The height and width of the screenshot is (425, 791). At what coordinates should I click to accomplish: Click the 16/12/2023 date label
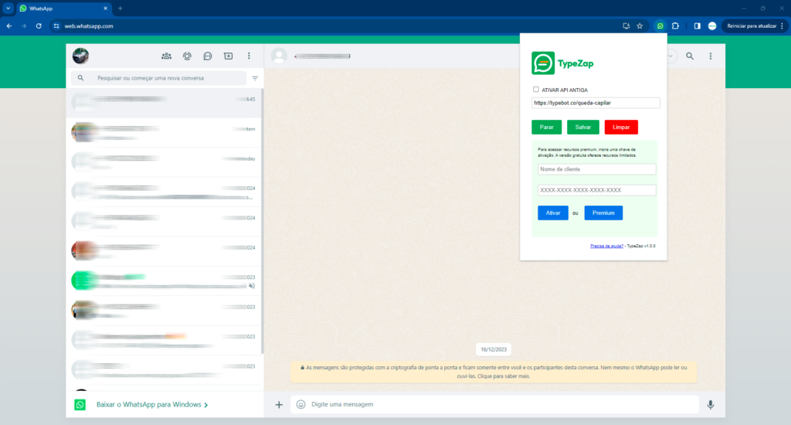494,349
